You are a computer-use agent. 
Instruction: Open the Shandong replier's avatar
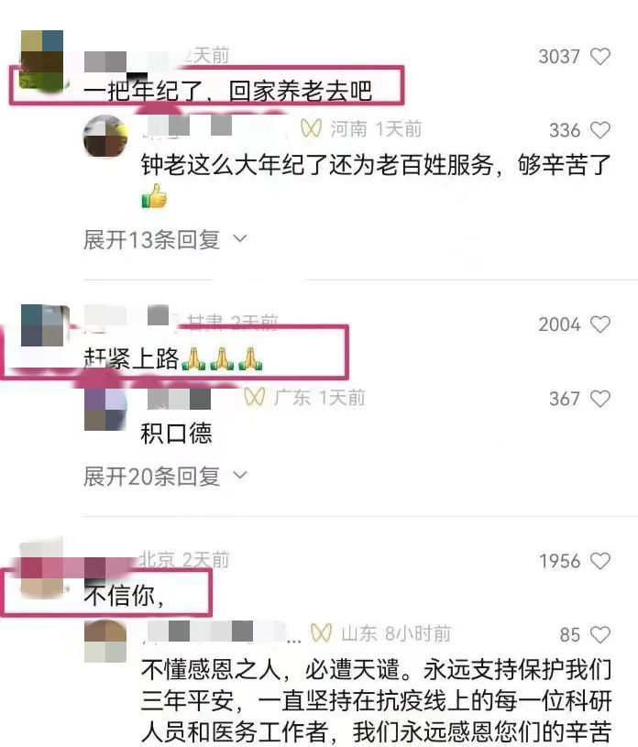[105, 642]
